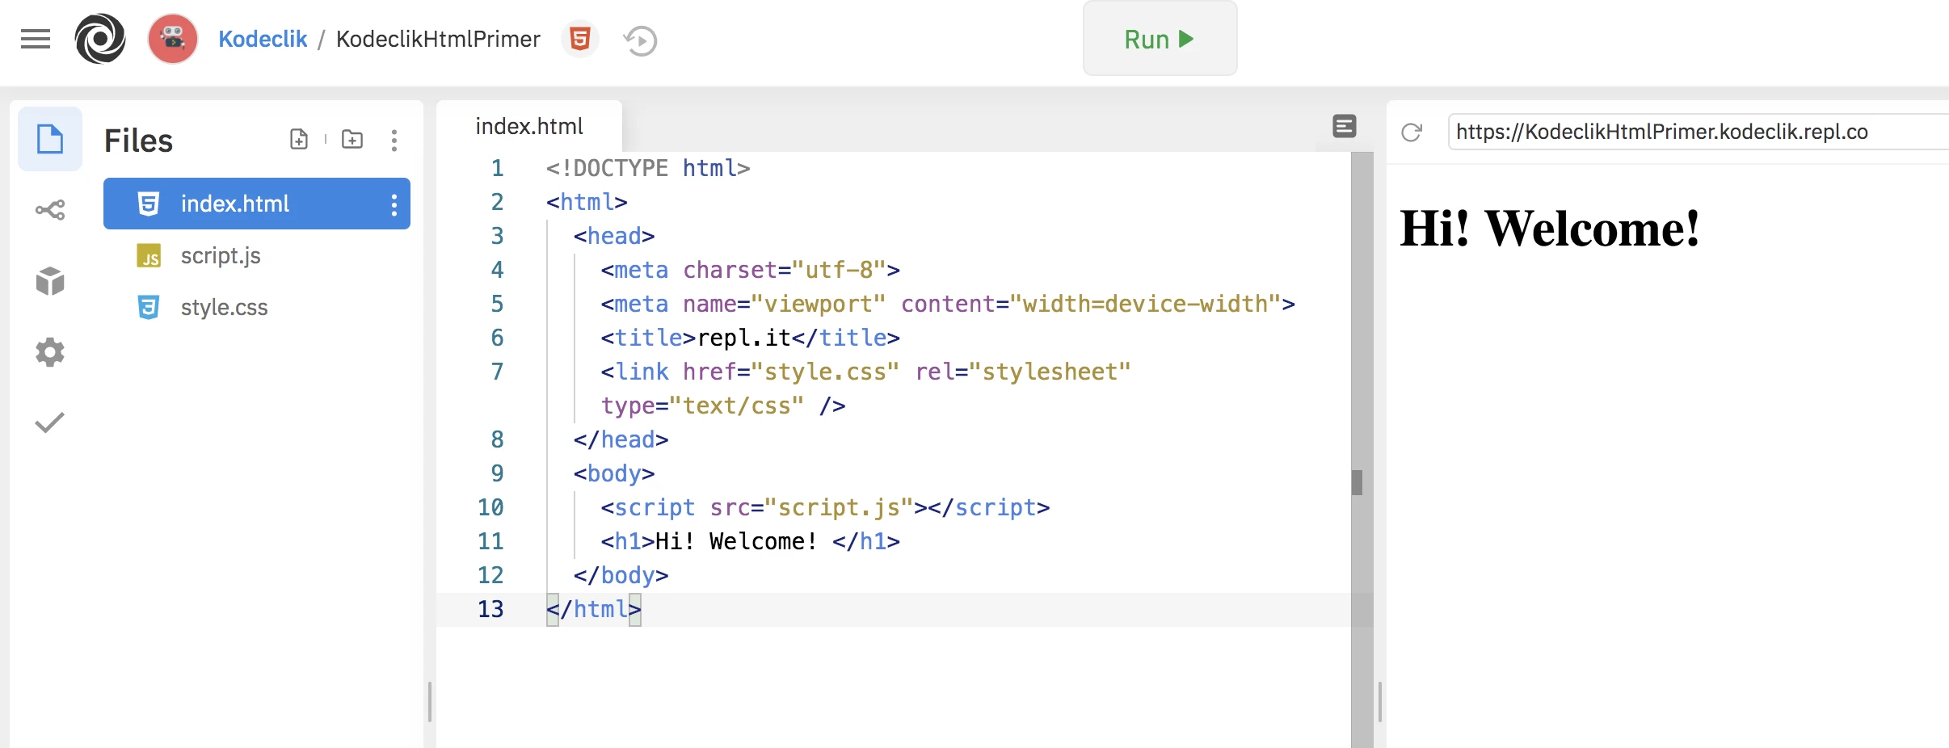Click the h1 Hi! Welcome! code line

tap(750, 541)
